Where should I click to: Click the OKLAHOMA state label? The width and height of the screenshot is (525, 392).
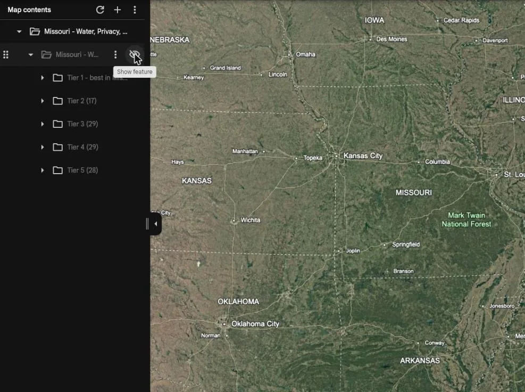(x=238, y=301)
